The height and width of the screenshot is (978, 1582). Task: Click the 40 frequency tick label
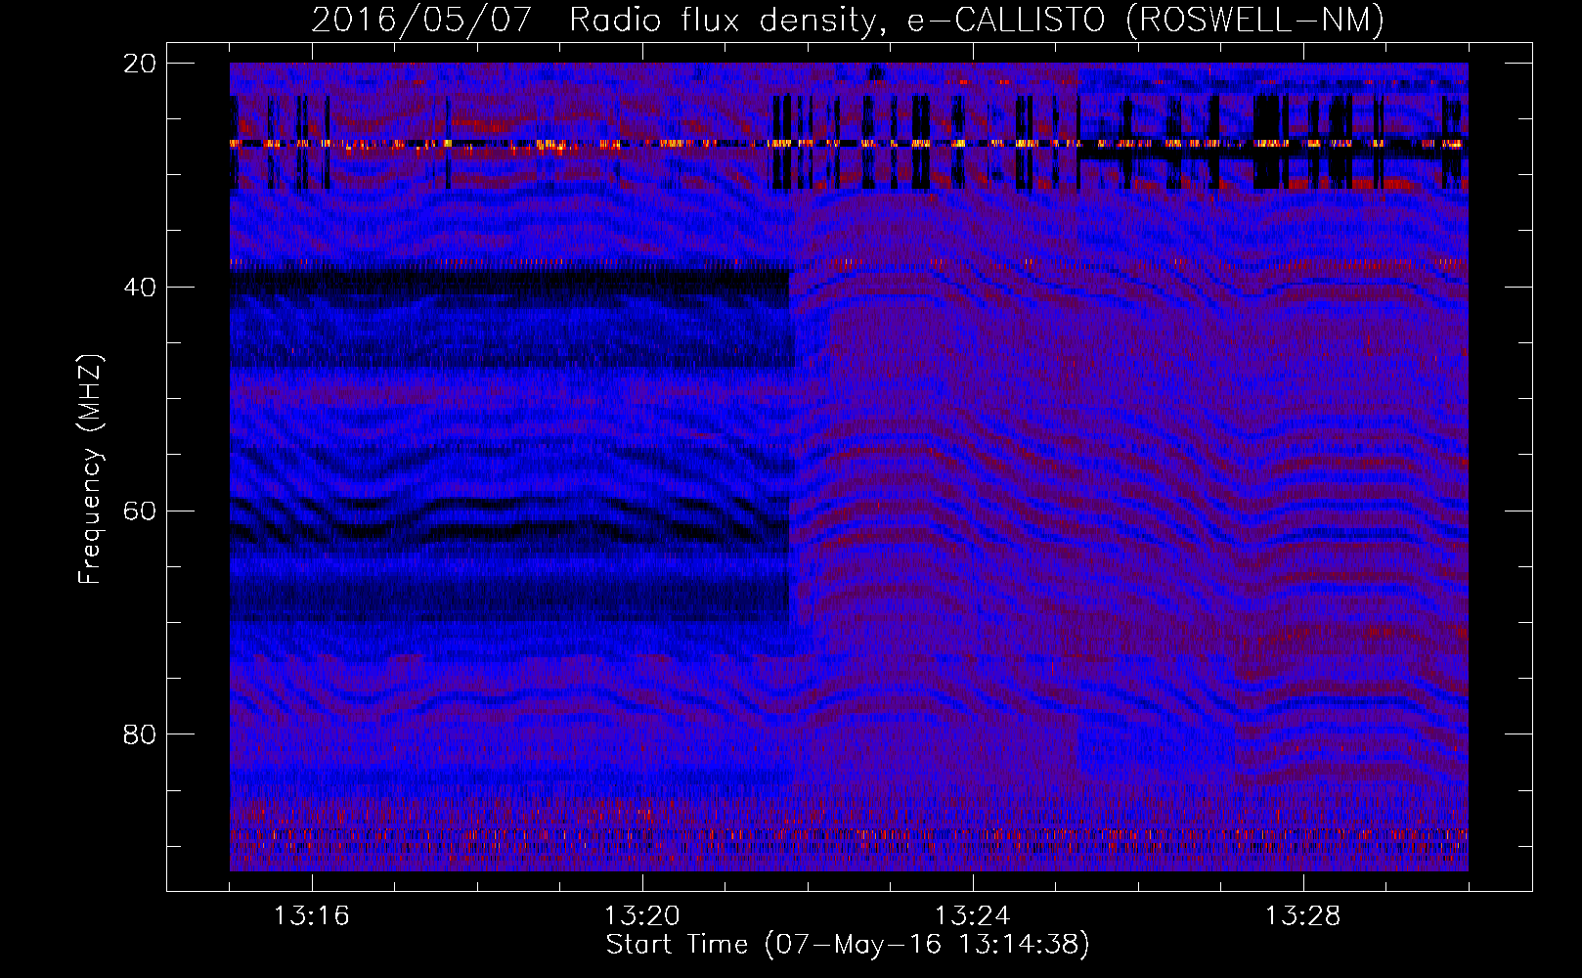pos(140,288)
